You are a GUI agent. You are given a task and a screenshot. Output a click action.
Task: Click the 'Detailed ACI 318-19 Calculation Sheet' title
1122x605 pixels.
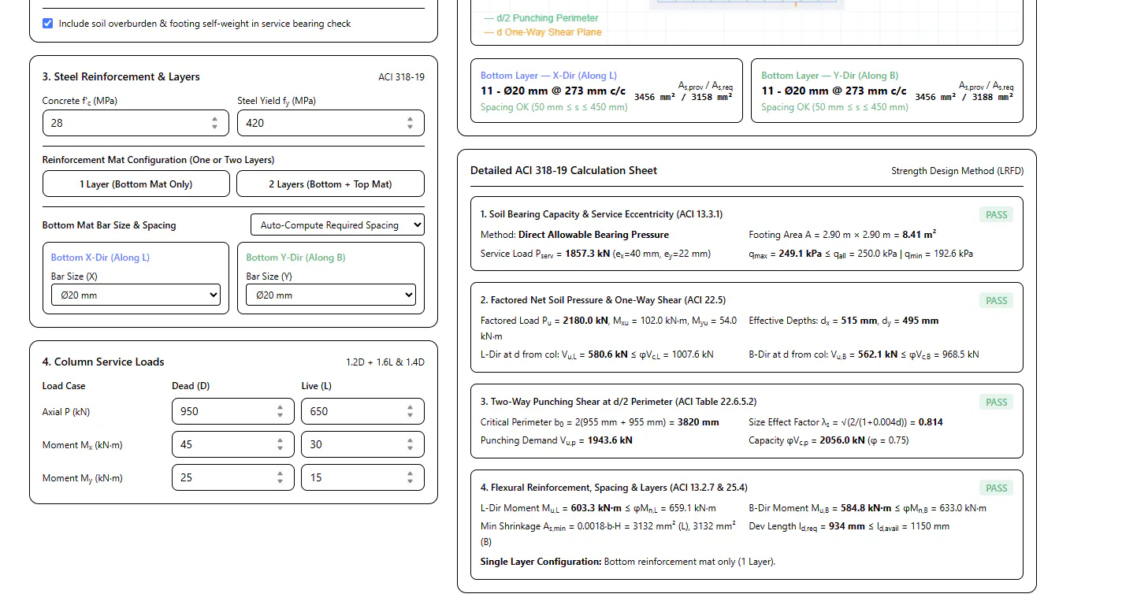[563, 170]
